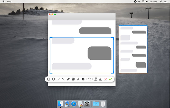Image resolution: width=170 pixels, height=108 pixels.
Task: Open Pages document app in Dock
Action: tap(80, 104)
